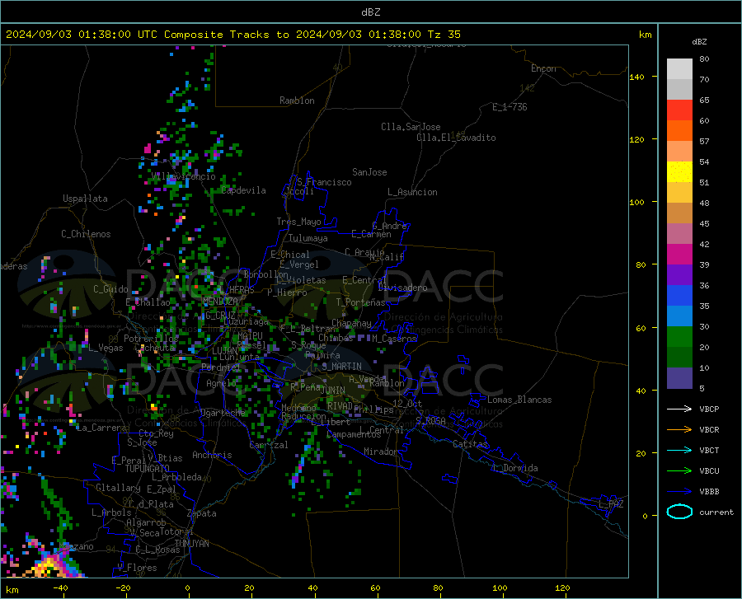This screenshot has height=599, width=742.
Task: Select the yellow dotted 51-54 dBZ swatch
Action: coord(679,172)
